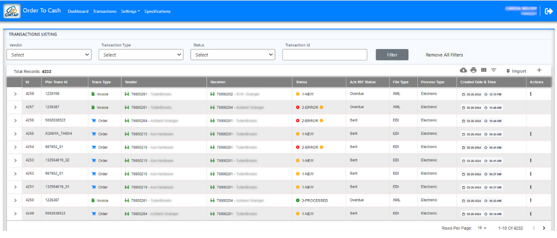Expand row 4255 details
This screenshot has width=557, height=238.
[15, 133]
